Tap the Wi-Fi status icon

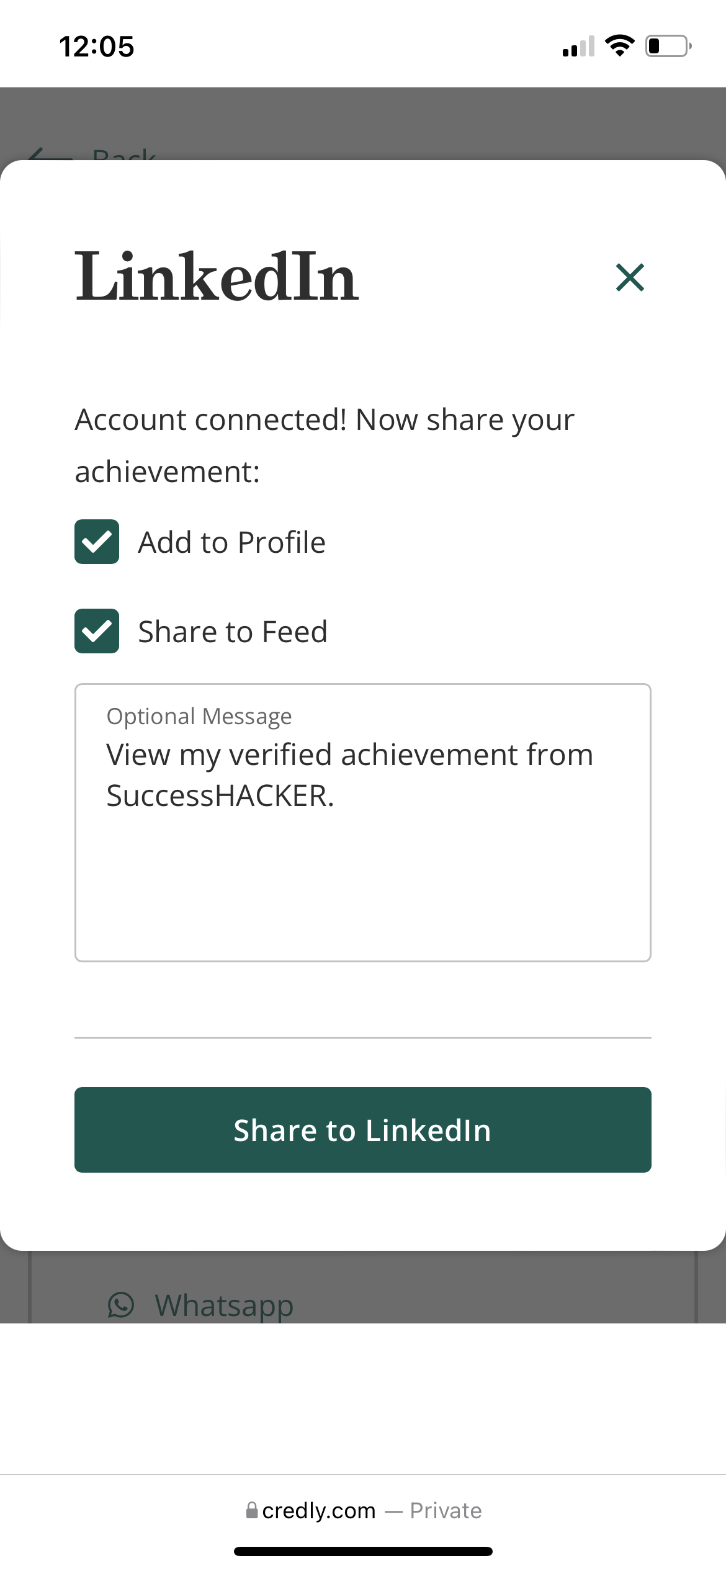point(619,46)
